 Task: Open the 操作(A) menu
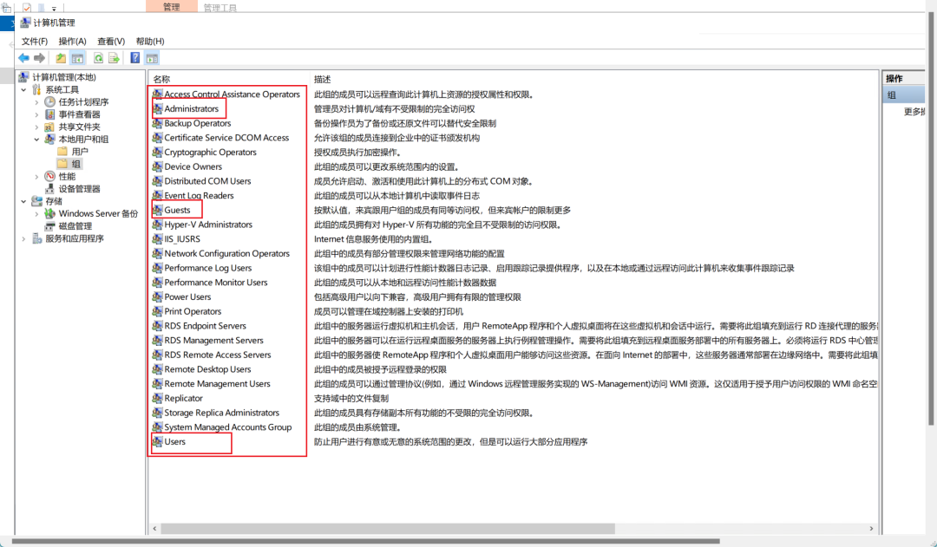click(x=72, y=42)
